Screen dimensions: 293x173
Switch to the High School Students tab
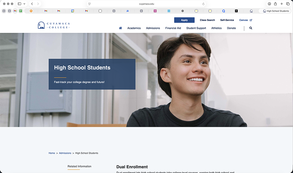coord(275,11)
